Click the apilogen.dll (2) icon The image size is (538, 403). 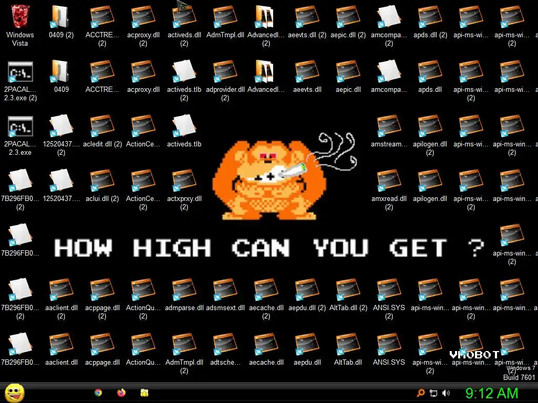pos(430,126)
